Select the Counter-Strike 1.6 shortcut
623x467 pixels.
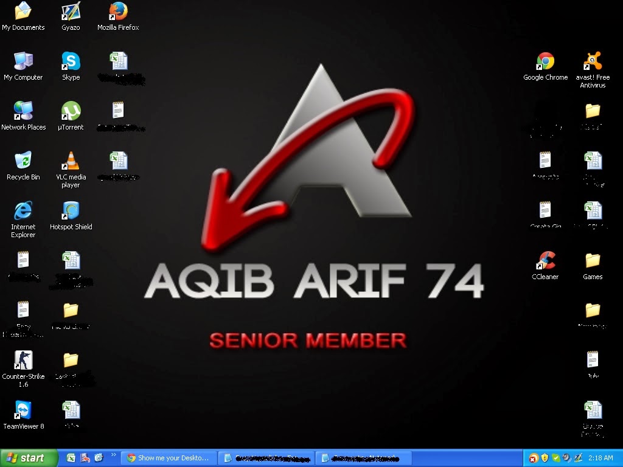click(x=23, y=369)
